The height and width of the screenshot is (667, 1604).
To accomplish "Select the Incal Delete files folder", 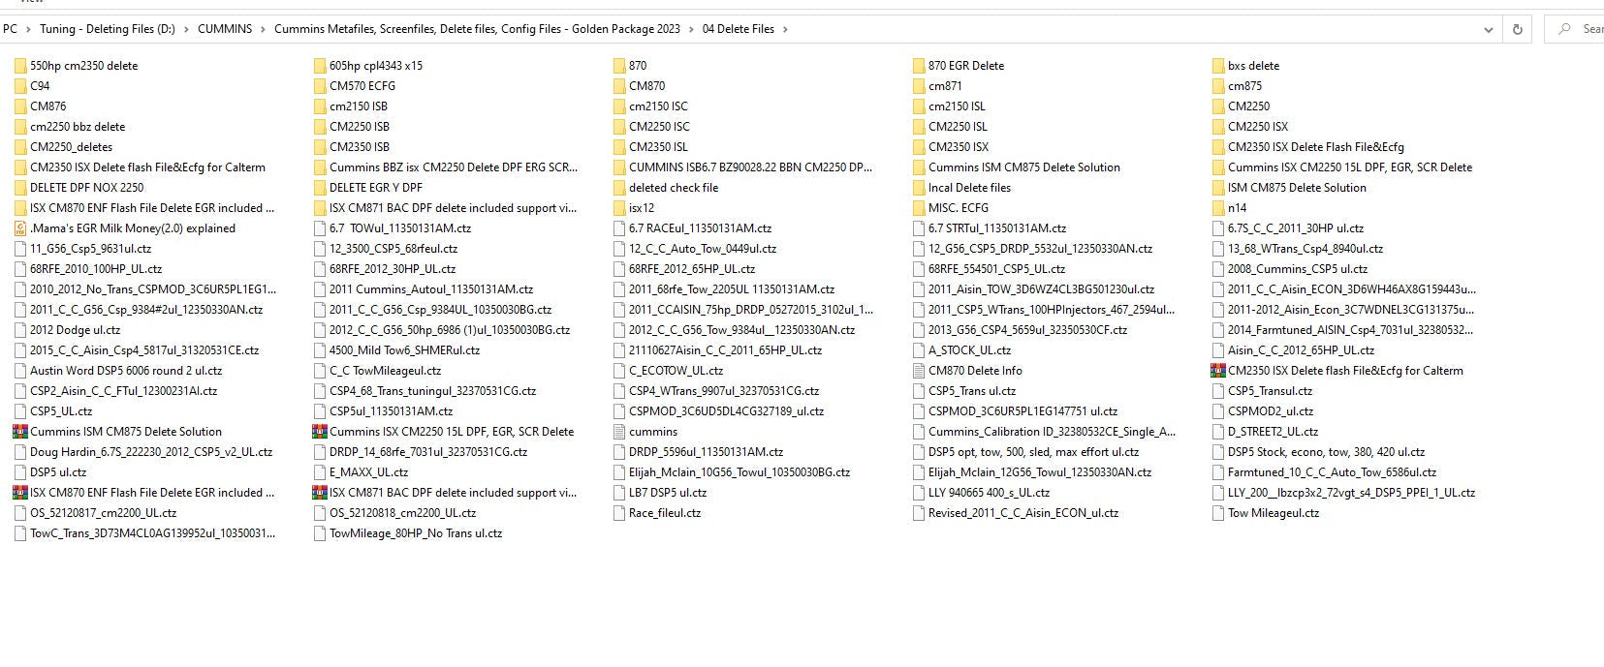I will 968,188.
